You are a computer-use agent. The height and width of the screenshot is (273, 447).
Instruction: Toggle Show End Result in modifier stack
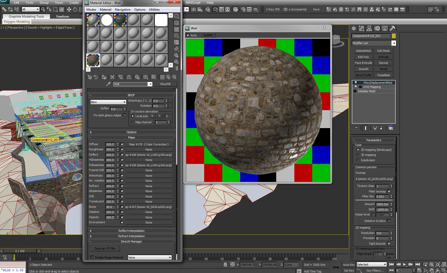(x=365, y=128)
